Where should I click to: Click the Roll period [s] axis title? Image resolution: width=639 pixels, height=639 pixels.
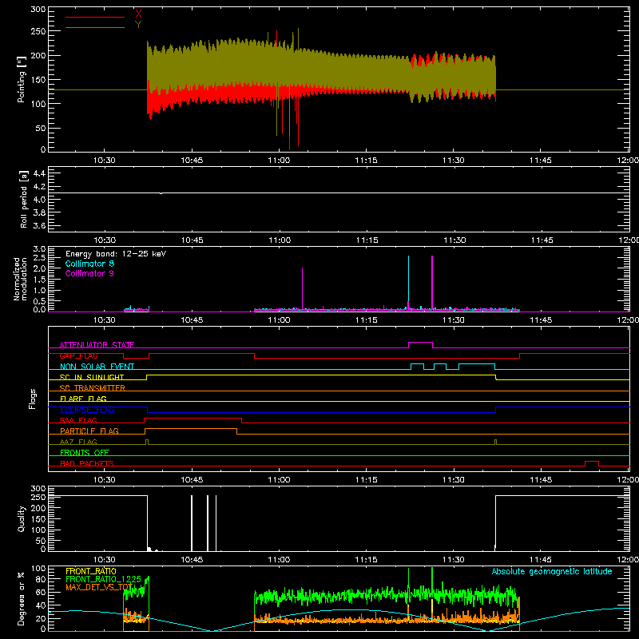(23, 200)
